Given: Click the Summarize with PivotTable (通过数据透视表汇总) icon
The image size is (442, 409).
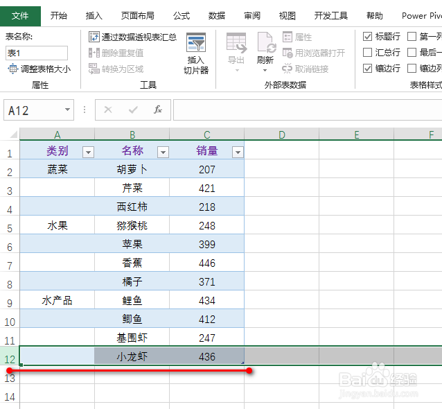Looking at the screenshot, I should [x=94, y=37].
